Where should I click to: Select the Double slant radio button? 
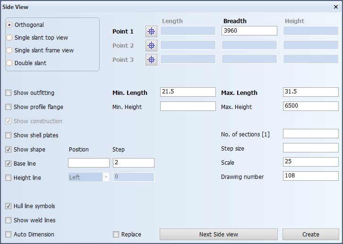pyautogui.click(x=9, y=63)
